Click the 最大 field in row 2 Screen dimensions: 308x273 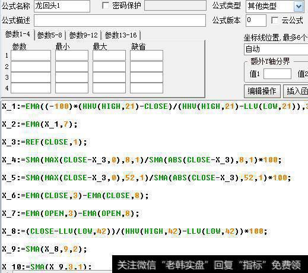coord(109,67)
